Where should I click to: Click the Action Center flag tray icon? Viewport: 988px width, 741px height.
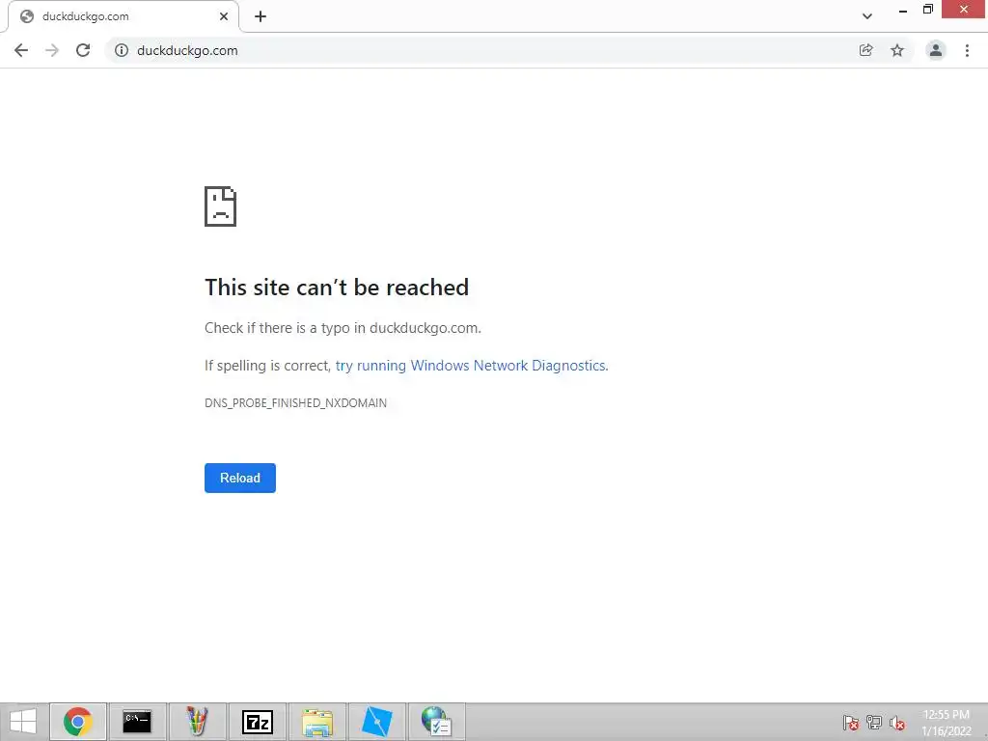click(x=851, y=723)
